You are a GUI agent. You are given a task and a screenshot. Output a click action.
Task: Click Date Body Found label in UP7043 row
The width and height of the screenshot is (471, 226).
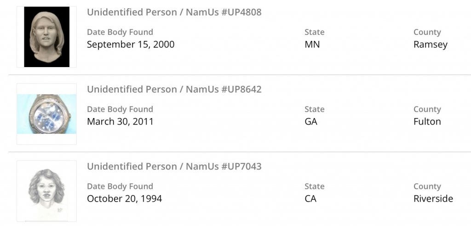120,186
